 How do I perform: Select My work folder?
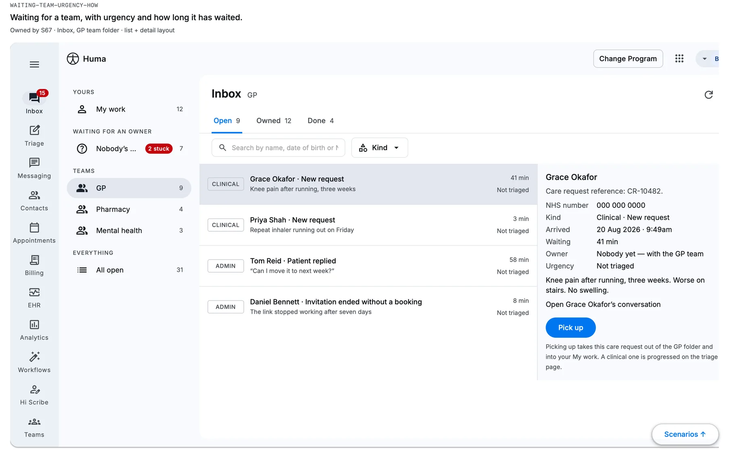coord(129,109)
